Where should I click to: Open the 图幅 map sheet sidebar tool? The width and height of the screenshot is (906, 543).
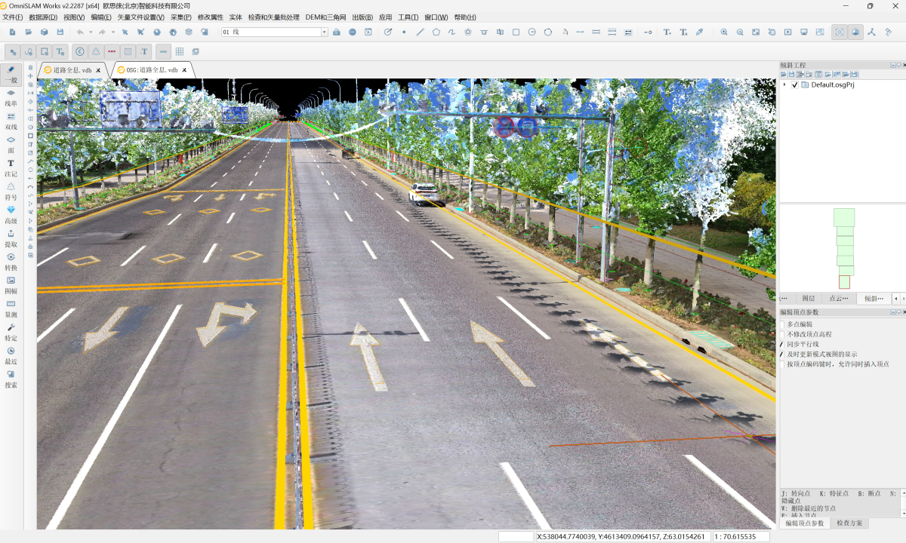[x=11, y=285]
